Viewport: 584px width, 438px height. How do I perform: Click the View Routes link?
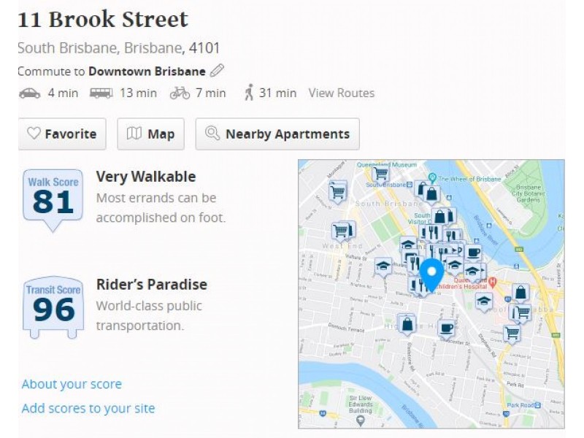click(341, 93)
